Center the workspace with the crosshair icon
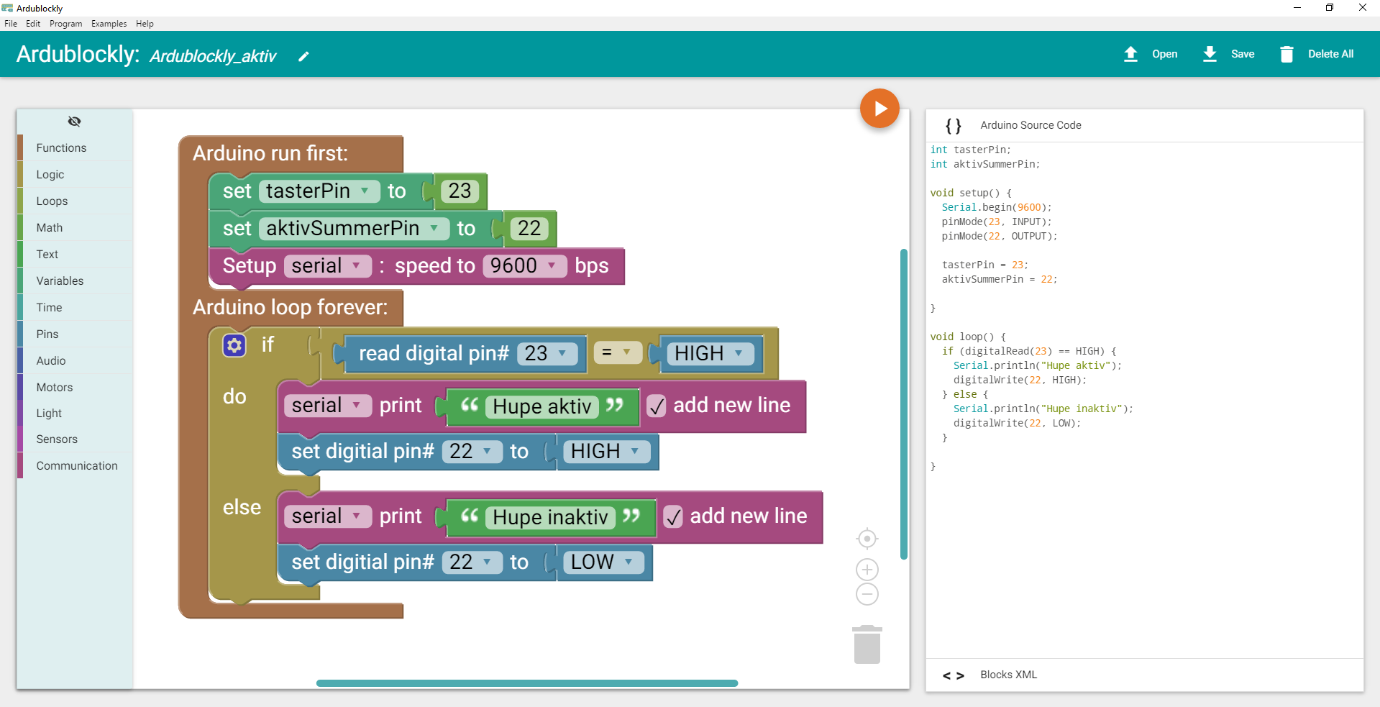Viewport: 1380px width, 707px height. [867, 539]
